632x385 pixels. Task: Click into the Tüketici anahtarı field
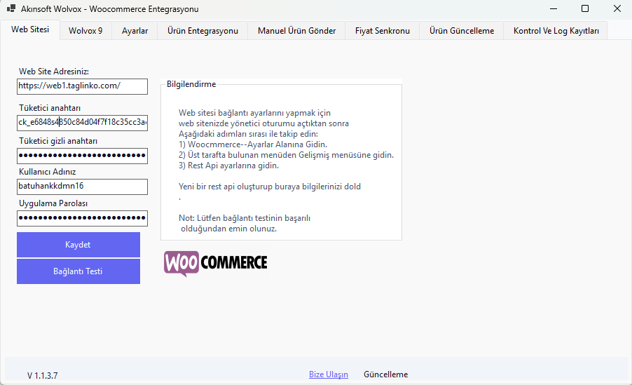pos(82,123)
